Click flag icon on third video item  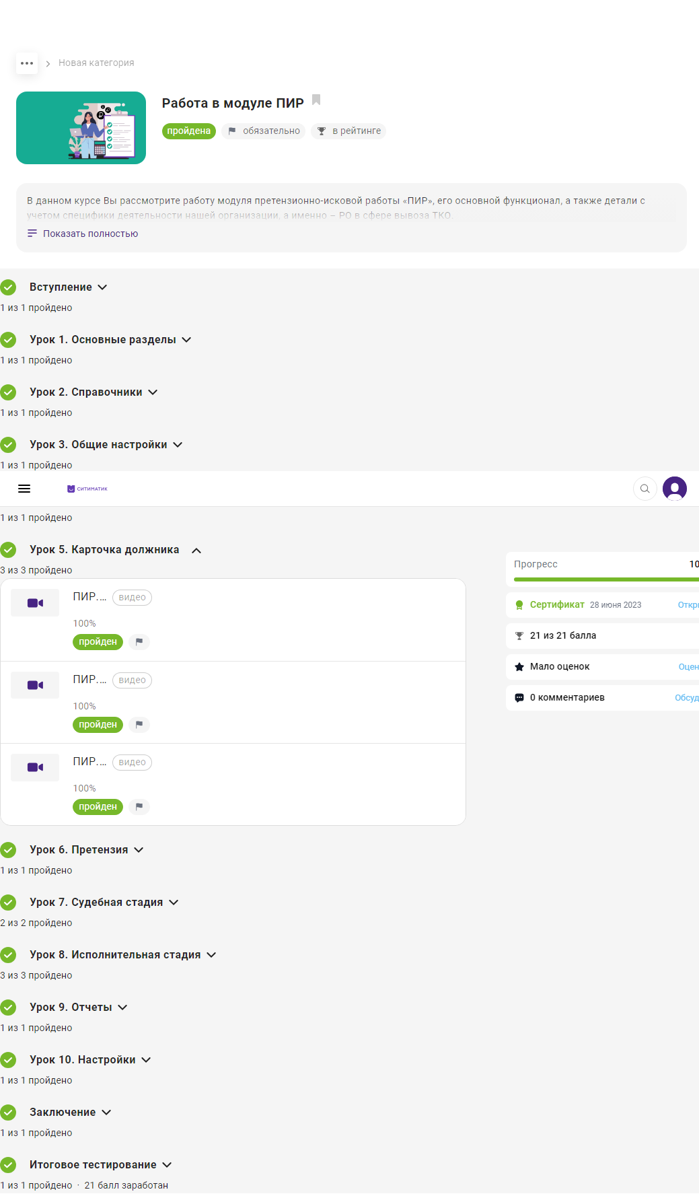139,806
